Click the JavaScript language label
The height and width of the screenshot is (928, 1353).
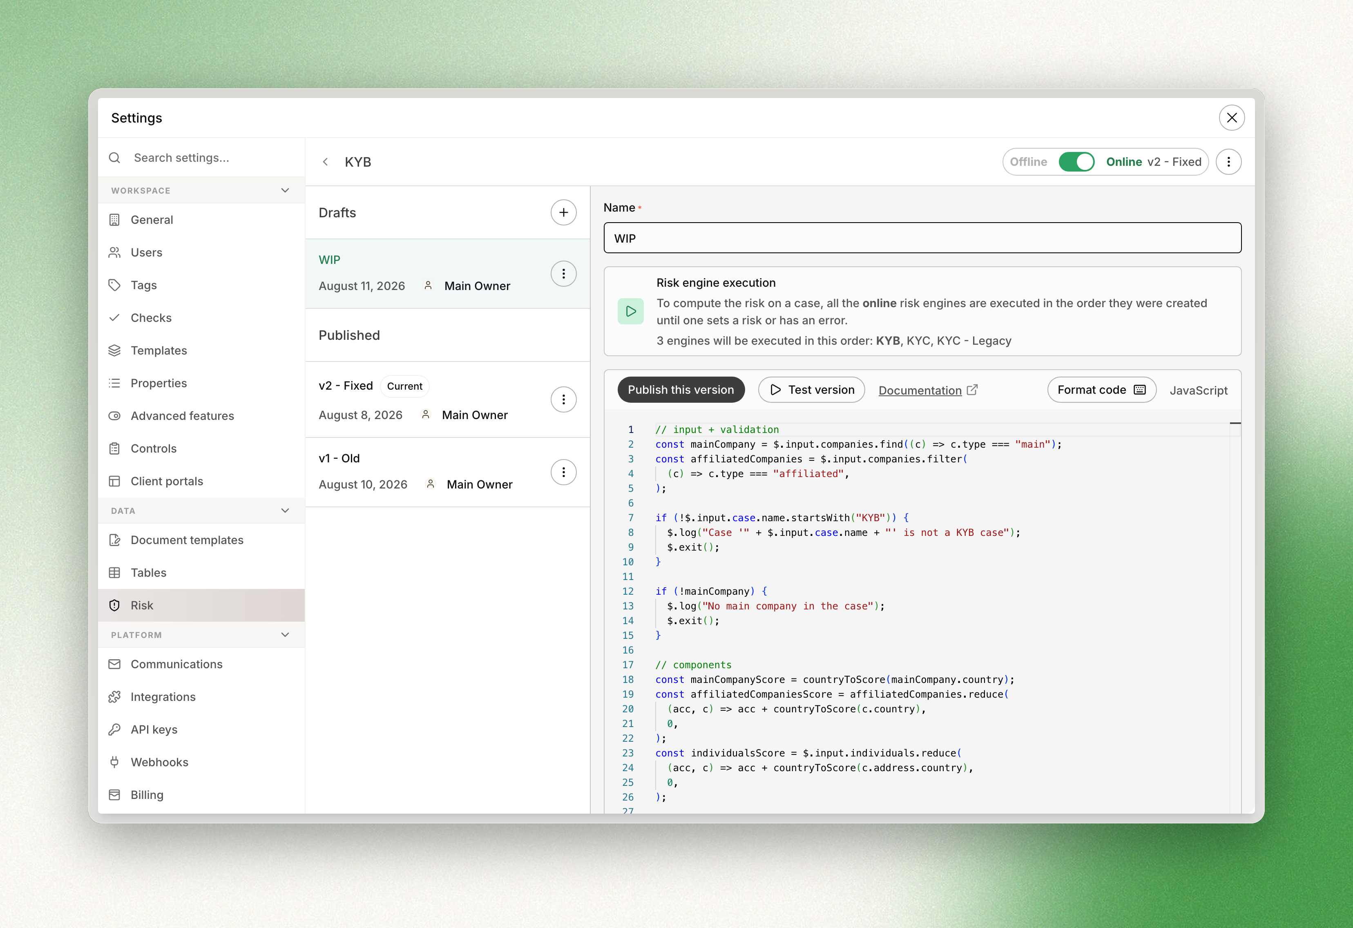pyautogui.click(x=1198, y=390)
